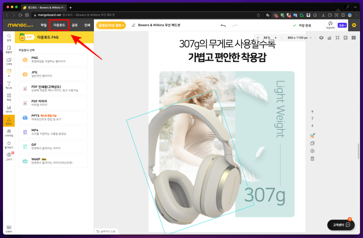Image resolution: width=363 pixels, height=238 pixels.
Task: Move the slide up with the up arrow
Action: click(x=312, y=112)
